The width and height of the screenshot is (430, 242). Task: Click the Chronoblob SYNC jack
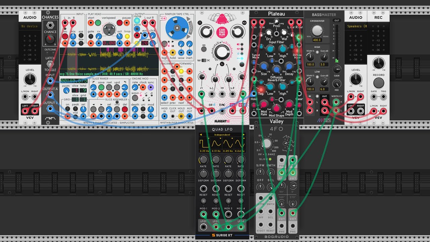(222, 111)
